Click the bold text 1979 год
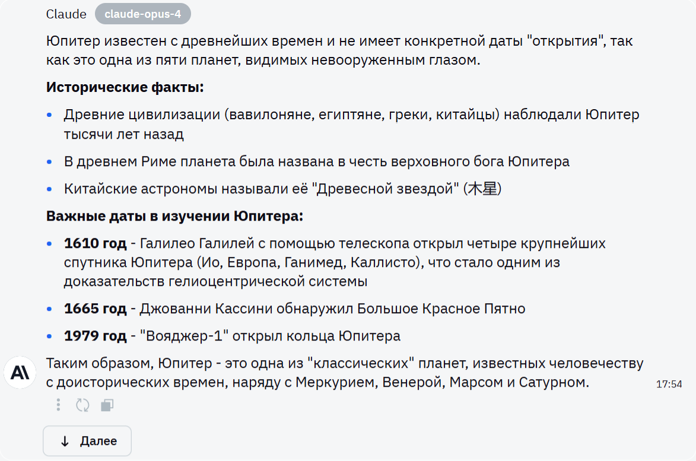Image resolution: width=696 pixels, height=461 pixels. [x=95, y=336]
